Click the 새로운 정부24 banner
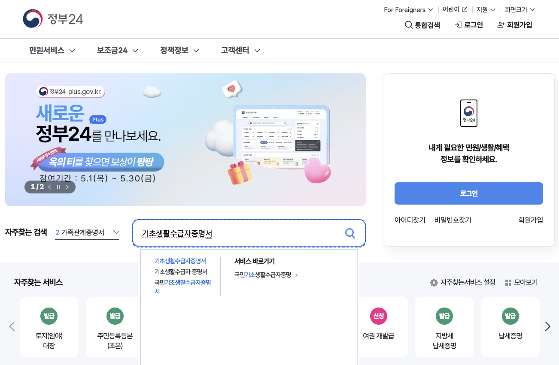Screen dimensions: 559x365 (x=185, y=140)
